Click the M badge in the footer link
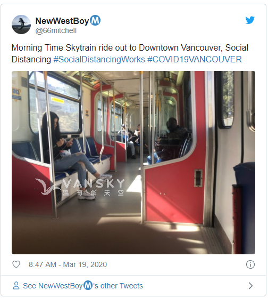The width and height of the screenshot is (268, 298). tap(88, 285)
